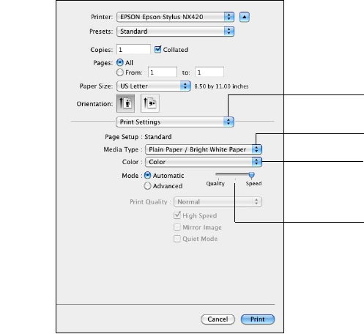364x334 pixels.
Task: Collapse dialog with triangle button beside Printer
Action: click(245, 17)
